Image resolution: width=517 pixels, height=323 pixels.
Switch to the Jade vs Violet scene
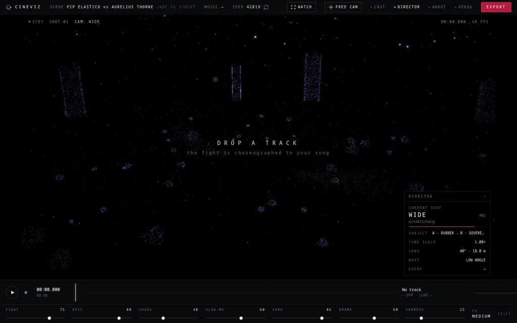click(176, 7)
